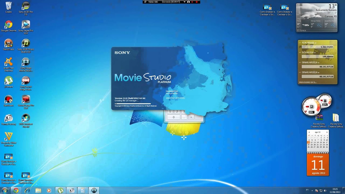
Task: Select Pacote Sony Creative WinRAR archive icon
Action: coord(319,121)
